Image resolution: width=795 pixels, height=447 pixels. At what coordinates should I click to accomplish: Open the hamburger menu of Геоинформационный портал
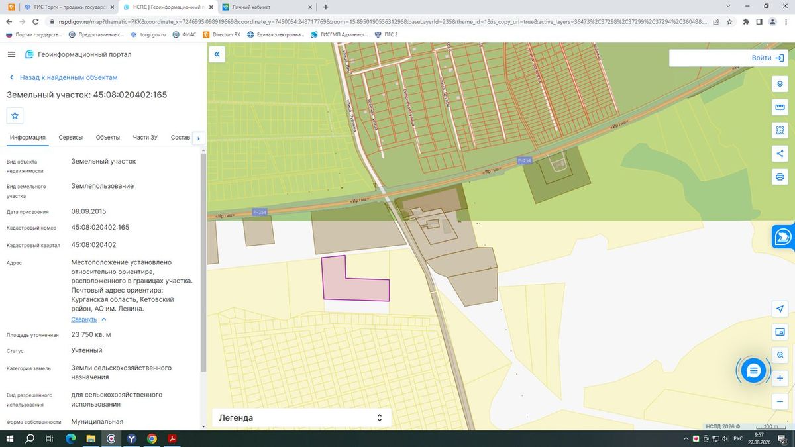point(11,54)
